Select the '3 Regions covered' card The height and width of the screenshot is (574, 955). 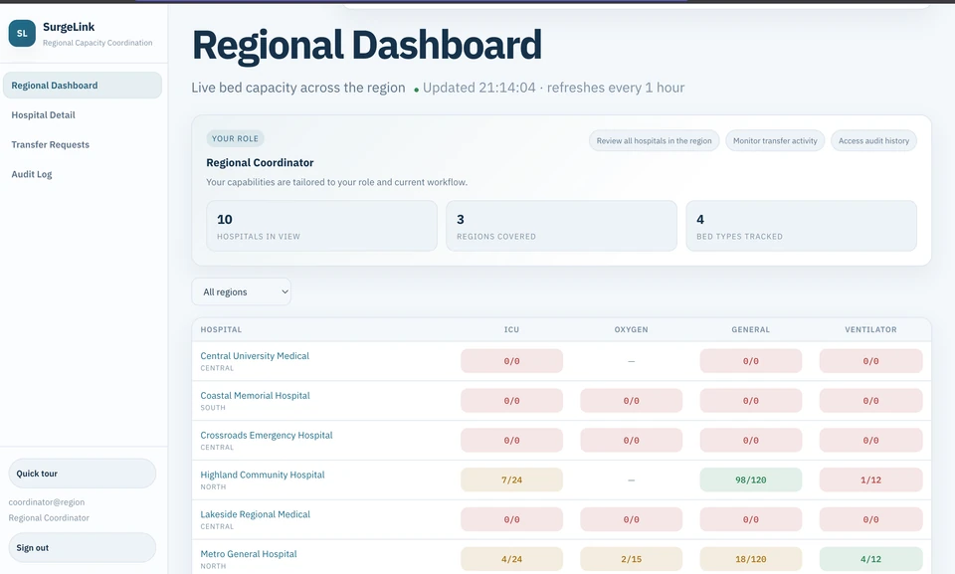click(561, 226)
